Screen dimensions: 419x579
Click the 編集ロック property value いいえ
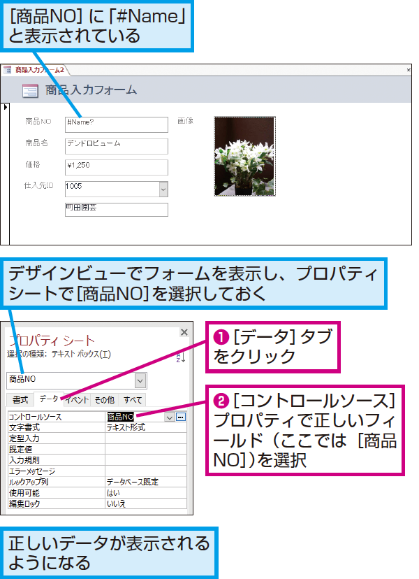(x=145, y=503)
